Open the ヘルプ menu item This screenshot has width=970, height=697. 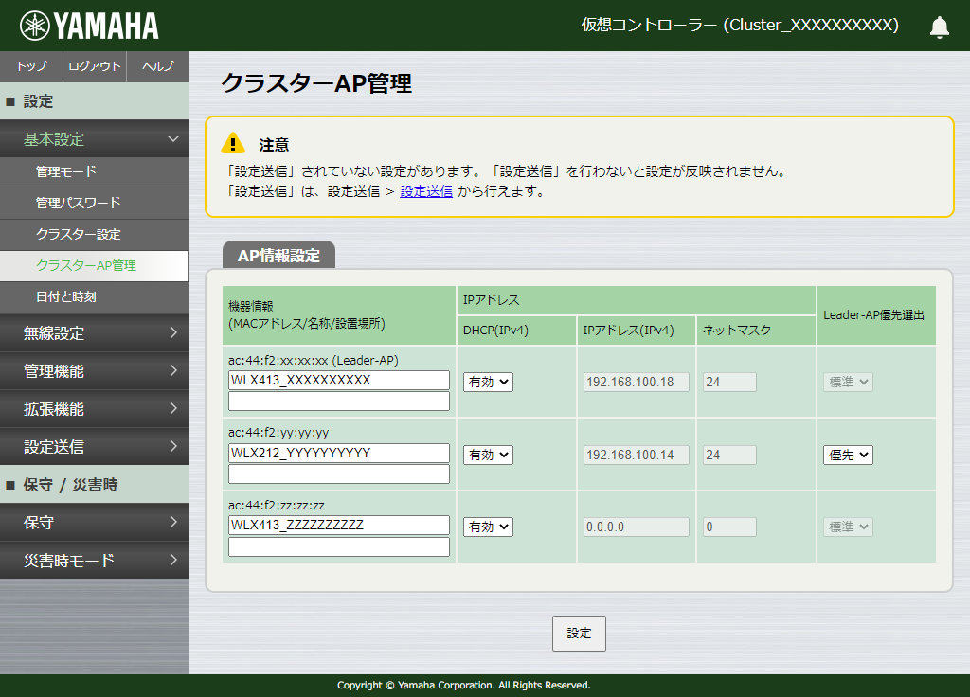pyautogui.click(x=157, y=66)
